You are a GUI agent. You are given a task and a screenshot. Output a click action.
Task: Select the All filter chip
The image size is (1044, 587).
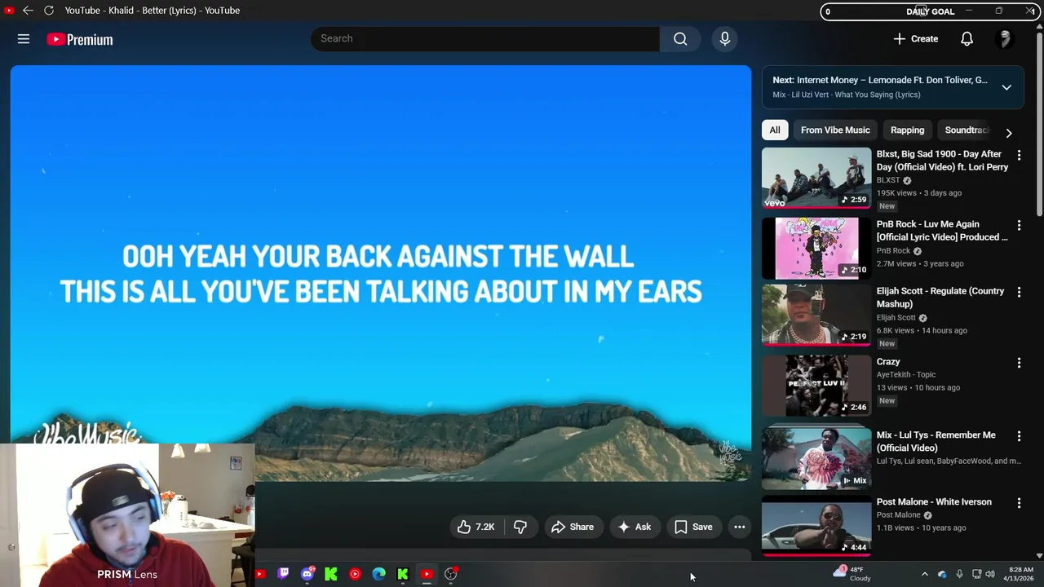775,130
